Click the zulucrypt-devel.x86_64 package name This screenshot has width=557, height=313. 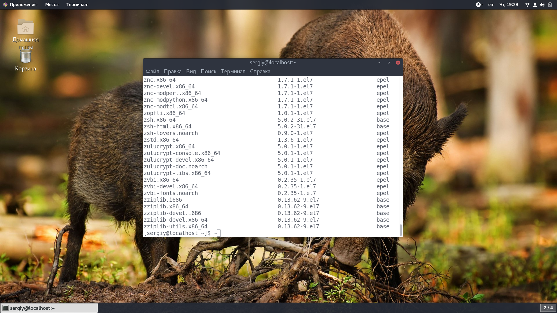pyautogui.click(x=179, y=160)
